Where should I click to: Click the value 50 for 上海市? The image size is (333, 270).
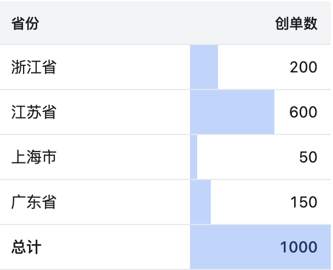coord(308,157)
